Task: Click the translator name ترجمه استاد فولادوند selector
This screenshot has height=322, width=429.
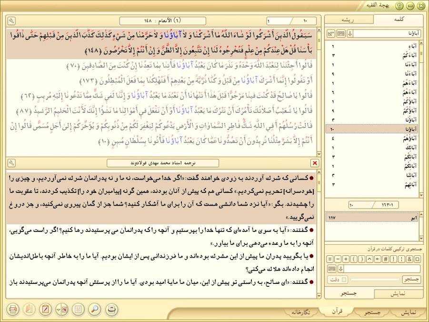Action: (163, 163)
